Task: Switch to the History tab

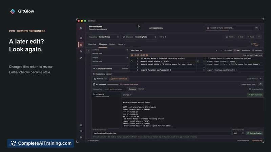Action: pyautogui.click(x=112, y=44)
